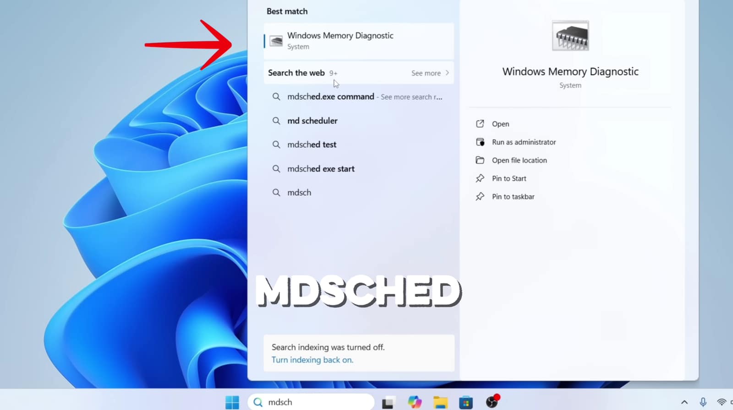
Task: Click the pin icon beside Pin to Start
Action: click(x=480, y=178)
